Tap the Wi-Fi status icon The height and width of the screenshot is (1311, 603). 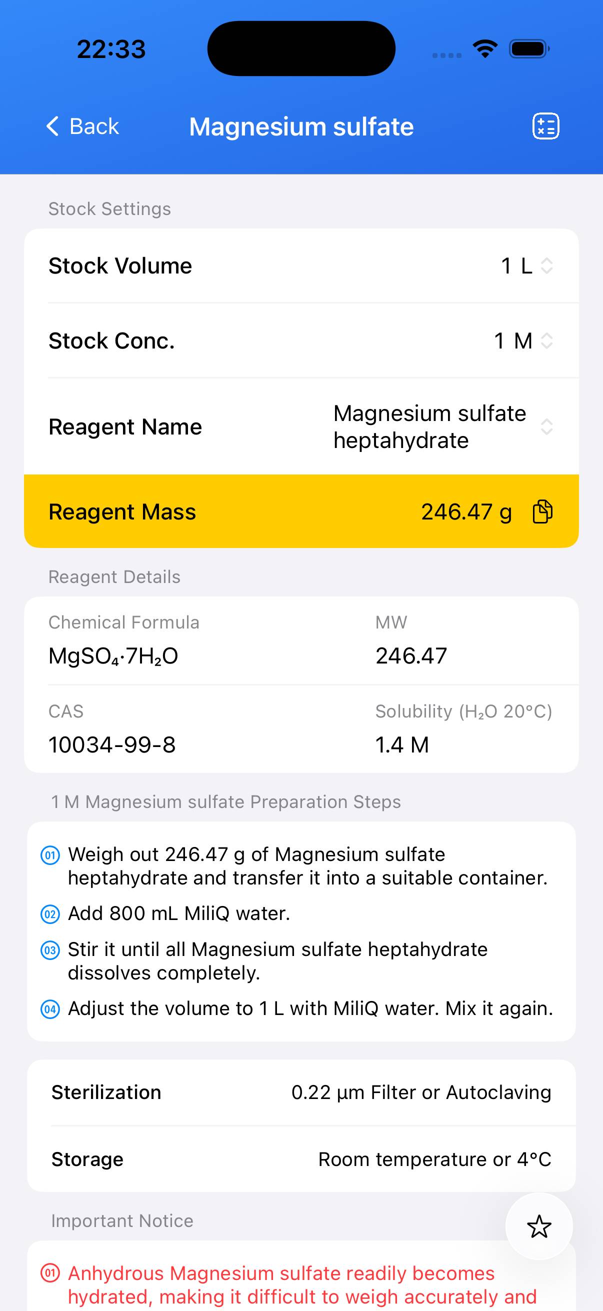[485, 49]
